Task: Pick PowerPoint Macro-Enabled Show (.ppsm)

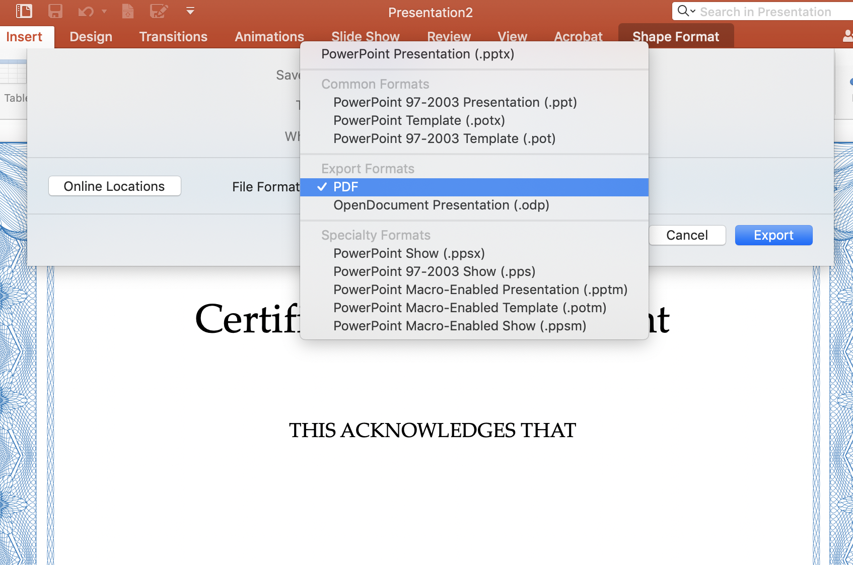Action: [474, 326]
